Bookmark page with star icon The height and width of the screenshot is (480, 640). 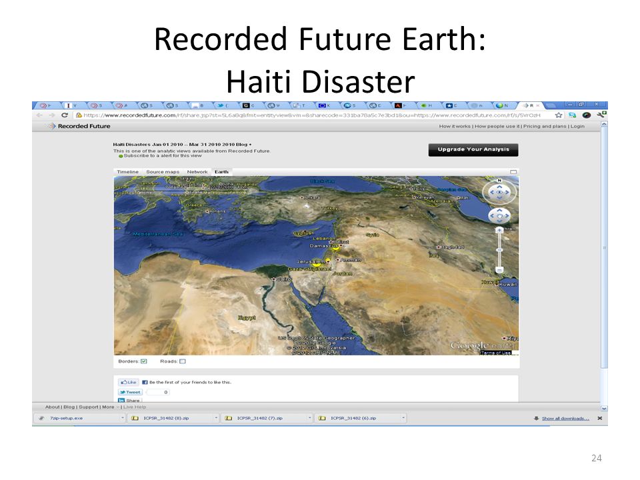tap(559, 115)
